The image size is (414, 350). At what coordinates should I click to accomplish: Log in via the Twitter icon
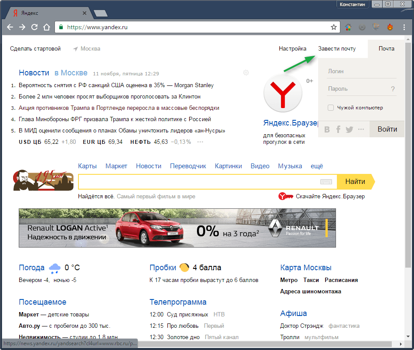tap(350, 129)
